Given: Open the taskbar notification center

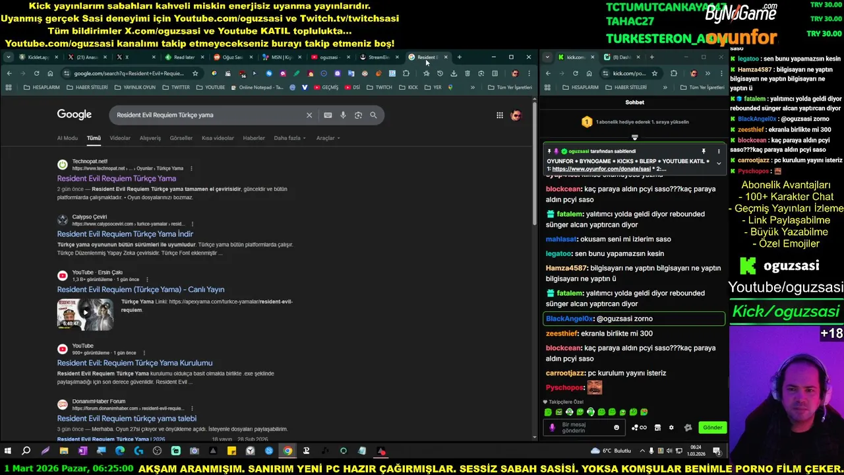Looking at the screenshot, I should [717, 451].
